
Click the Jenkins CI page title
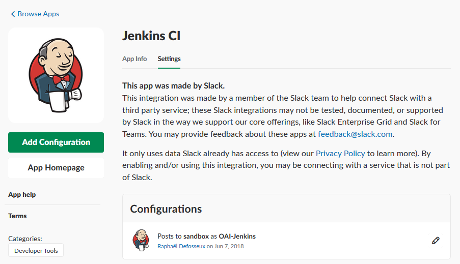[x=151, y=36]
